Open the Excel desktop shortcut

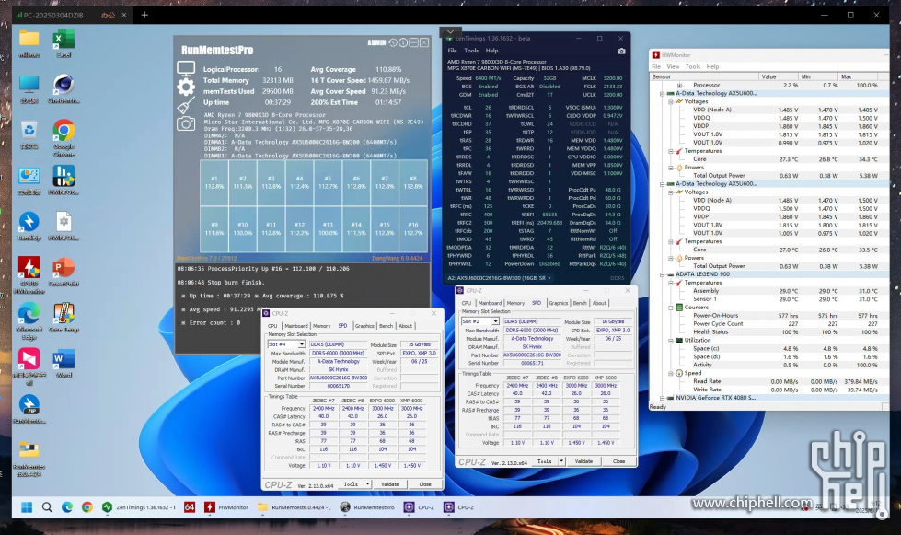tap(64, 43)
